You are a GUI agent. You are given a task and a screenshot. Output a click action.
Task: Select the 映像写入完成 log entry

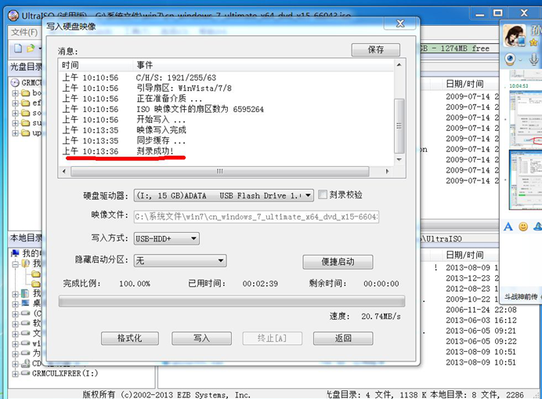click(x=161, y=130)
